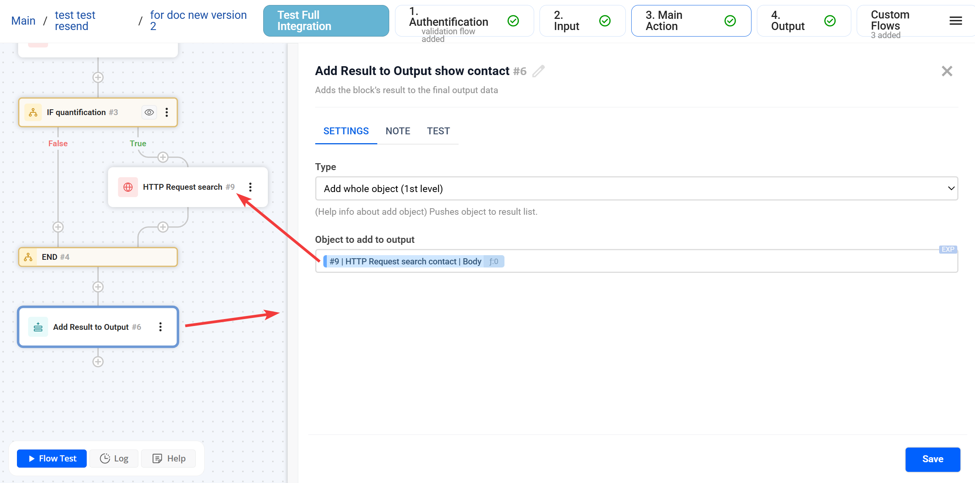Toggle EXP mode on Object to add field
Screen dimensions: 975x483
pos(948,249)
